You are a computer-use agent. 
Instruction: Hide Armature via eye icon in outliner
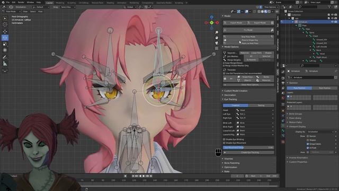332,22
